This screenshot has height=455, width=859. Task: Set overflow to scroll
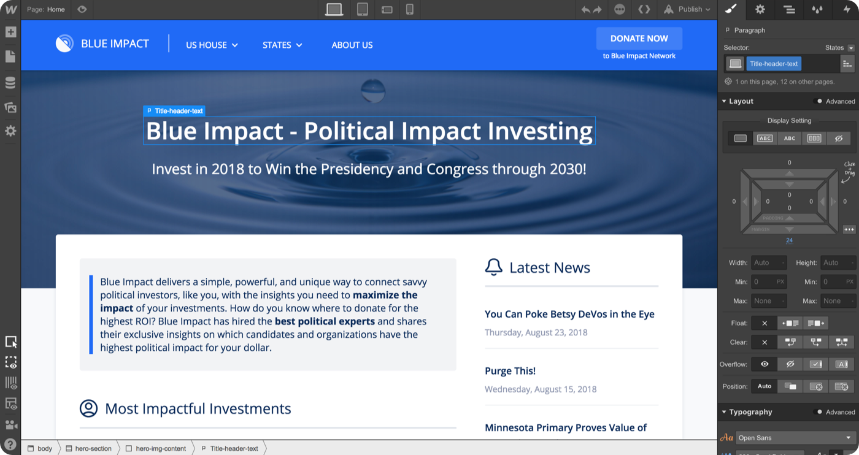tap(816, 364)
